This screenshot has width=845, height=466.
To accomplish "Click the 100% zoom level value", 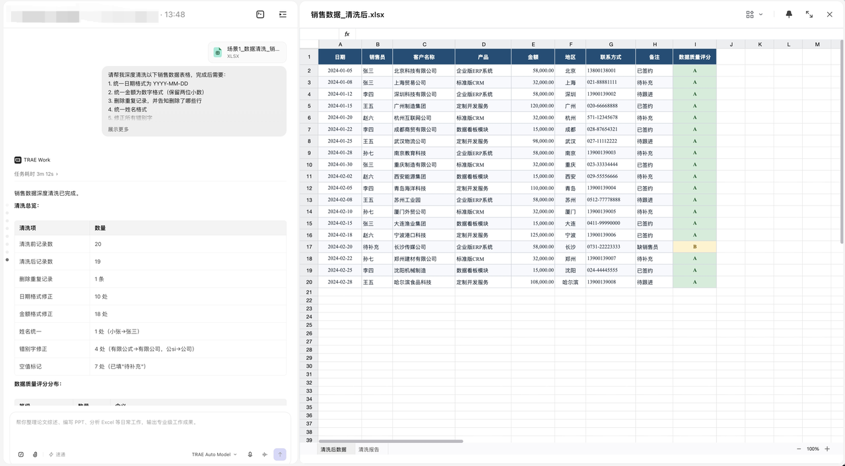I will point(813,449).
